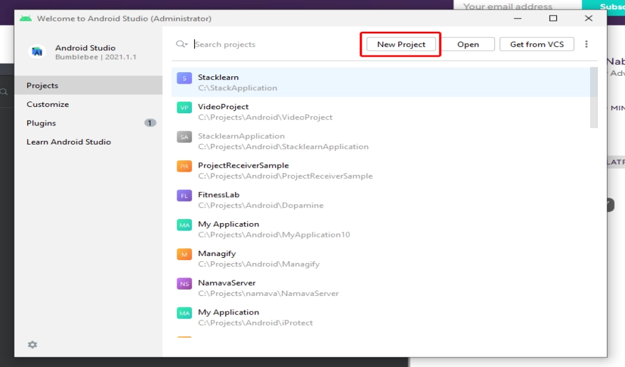Image resolution: width=625 pixels, height=367 pixels.
Task: Open the three-dot options menu
Action: [586, 44]
